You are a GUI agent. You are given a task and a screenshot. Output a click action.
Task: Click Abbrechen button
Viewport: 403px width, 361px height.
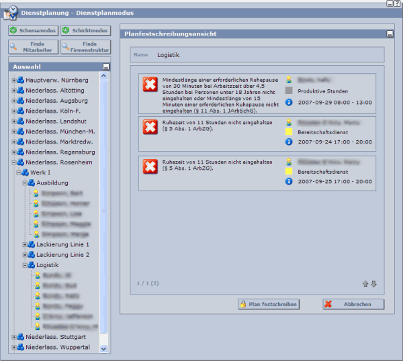point(353,304)
